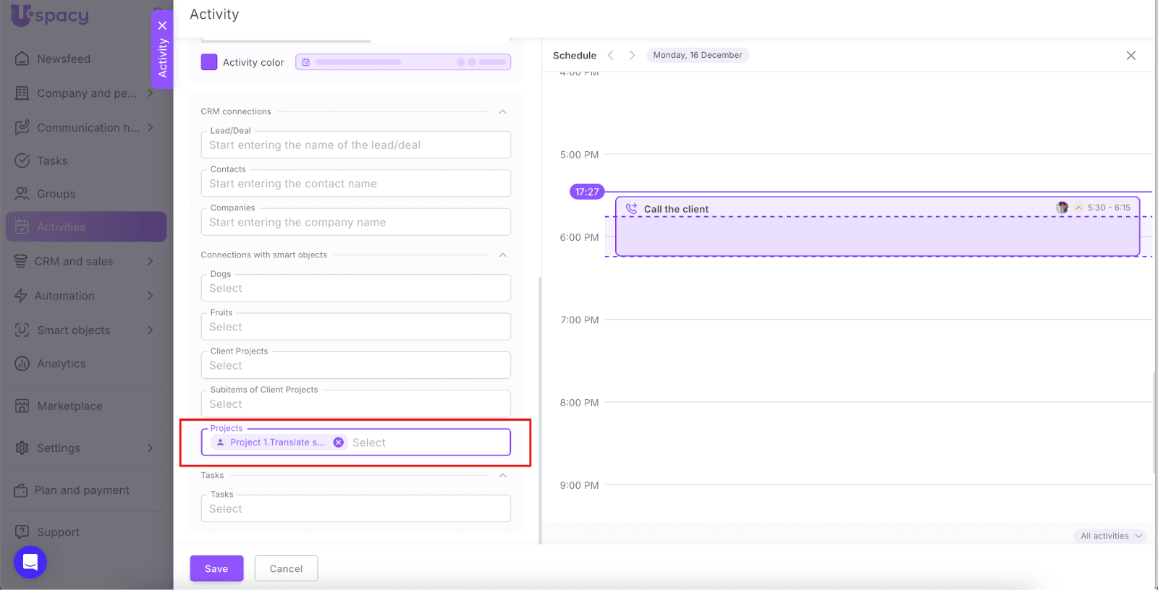This screenshot has height=590, width=1158.
Task: Click the Save button
Action: (x=216, y=568)
